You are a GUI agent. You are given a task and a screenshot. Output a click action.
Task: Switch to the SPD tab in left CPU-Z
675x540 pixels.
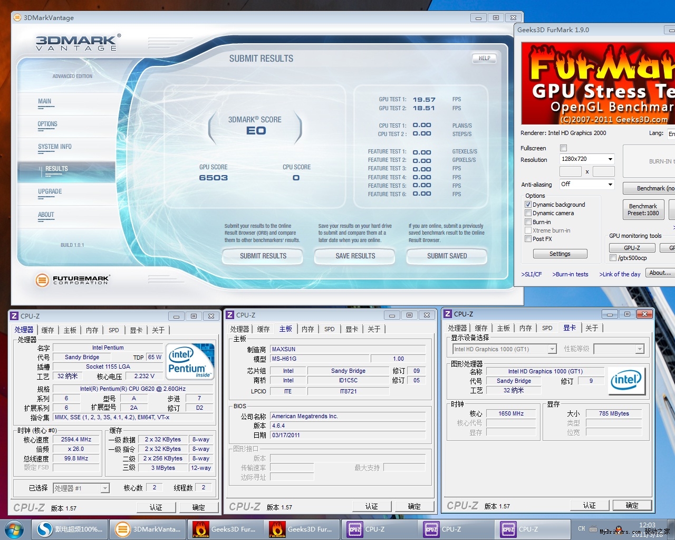(114, 330)
